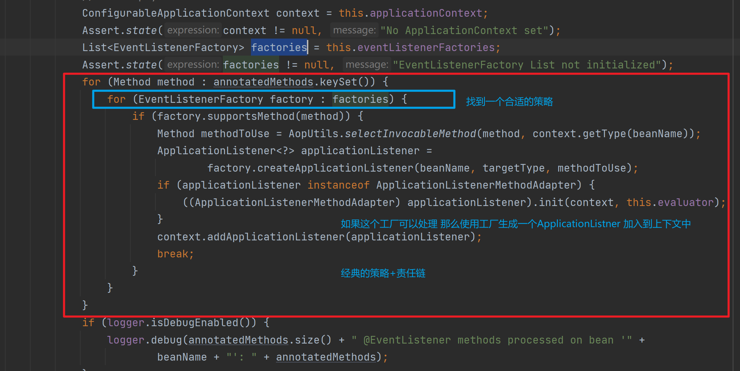Click the annotatedMethods.size() call

click(x=260, y=340)
